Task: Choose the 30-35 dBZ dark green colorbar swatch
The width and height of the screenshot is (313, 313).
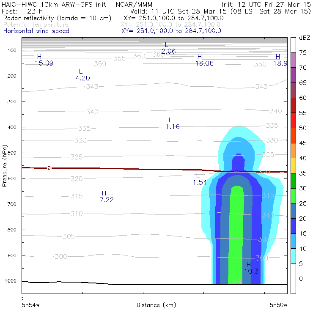Action: pyautogui.click(x=293, y=181)
